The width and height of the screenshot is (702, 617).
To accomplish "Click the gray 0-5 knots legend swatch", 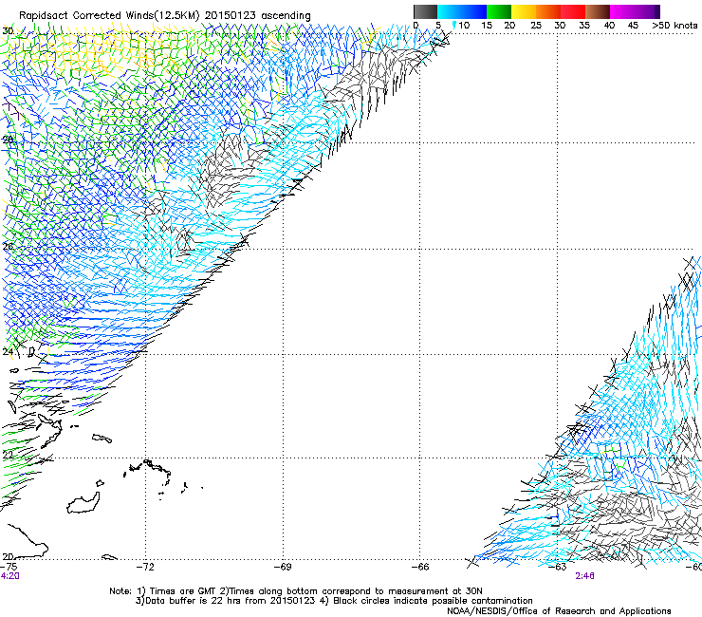I will (x=425, y=11).
